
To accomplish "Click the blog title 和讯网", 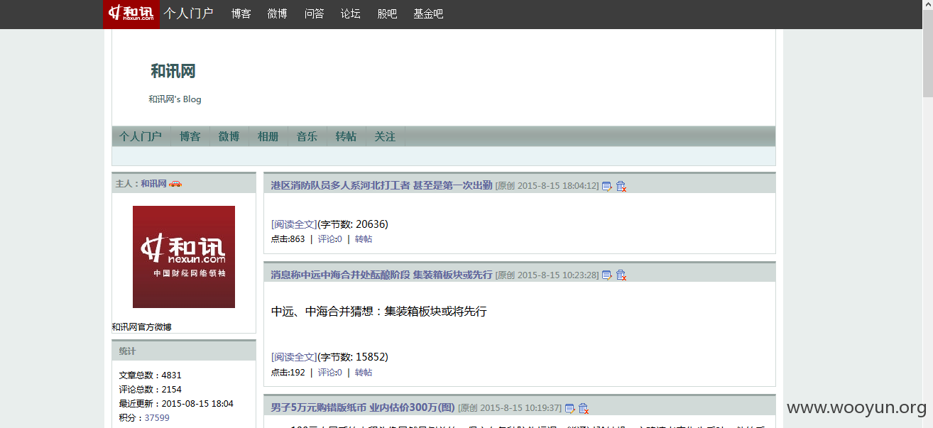I will click(173, 71).
